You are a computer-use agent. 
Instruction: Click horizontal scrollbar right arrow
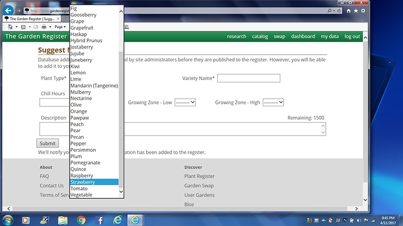(x=356, y=208)
